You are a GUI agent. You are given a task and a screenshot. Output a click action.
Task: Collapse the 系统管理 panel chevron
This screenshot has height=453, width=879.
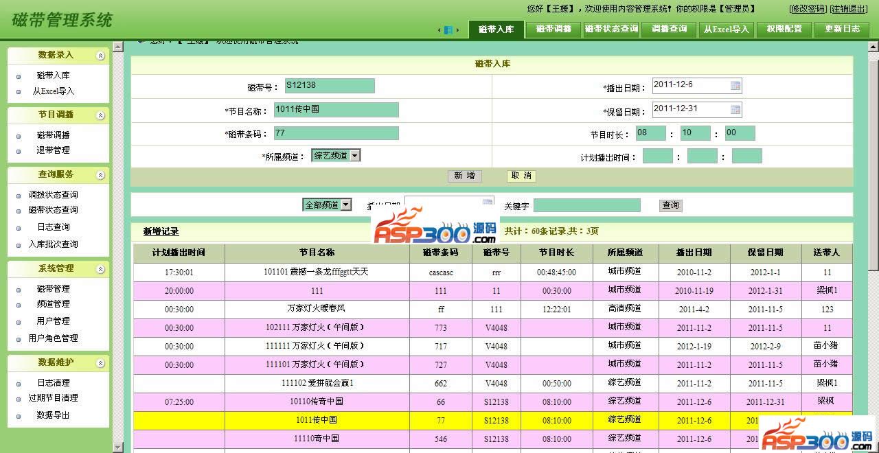(101, 269)
